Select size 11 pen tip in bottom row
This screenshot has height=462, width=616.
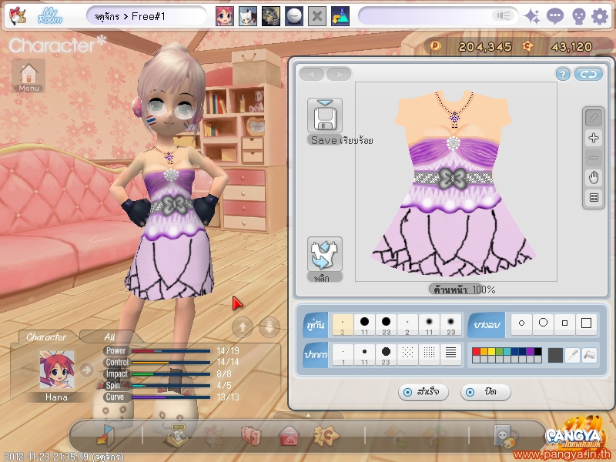point(364,354)
